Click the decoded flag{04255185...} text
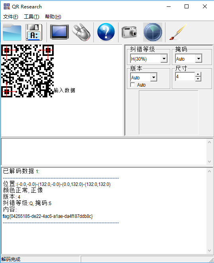 [x=48, y=216]
